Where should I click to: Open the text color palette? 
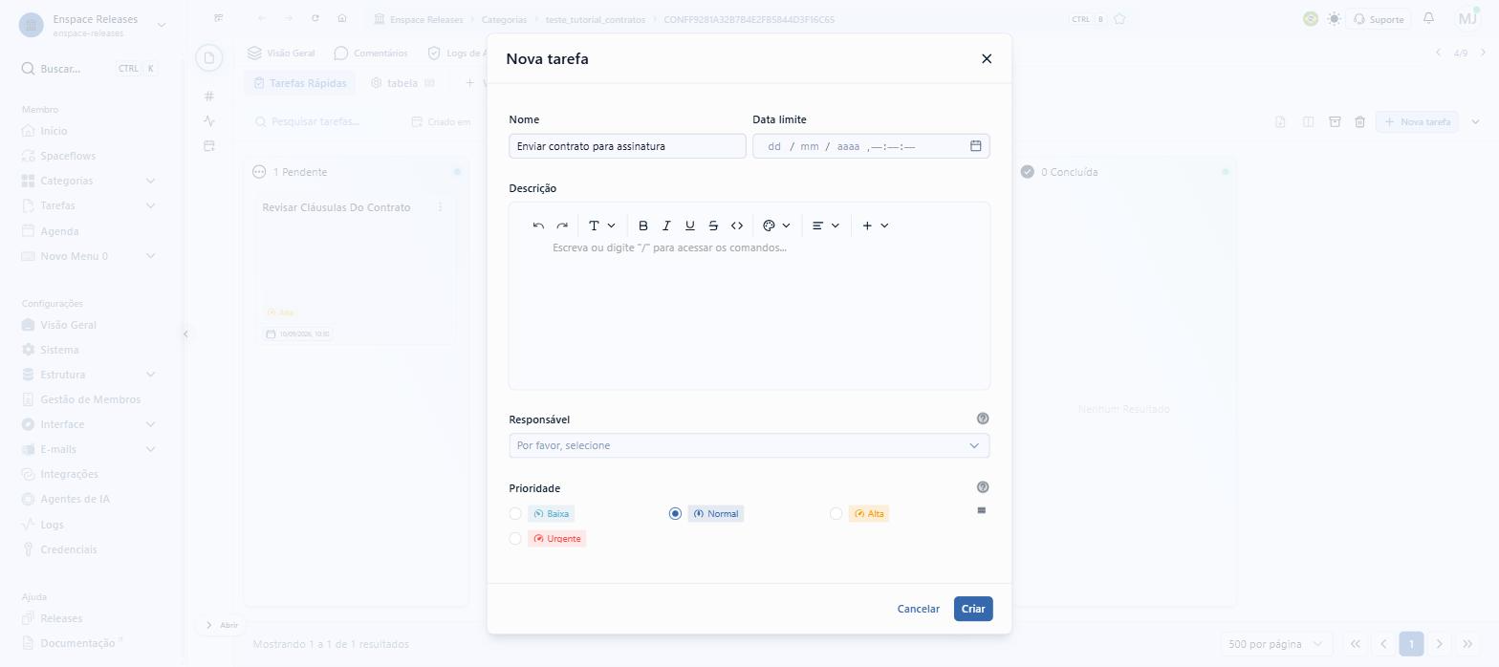pyautogui.click(x=776, y=226)
